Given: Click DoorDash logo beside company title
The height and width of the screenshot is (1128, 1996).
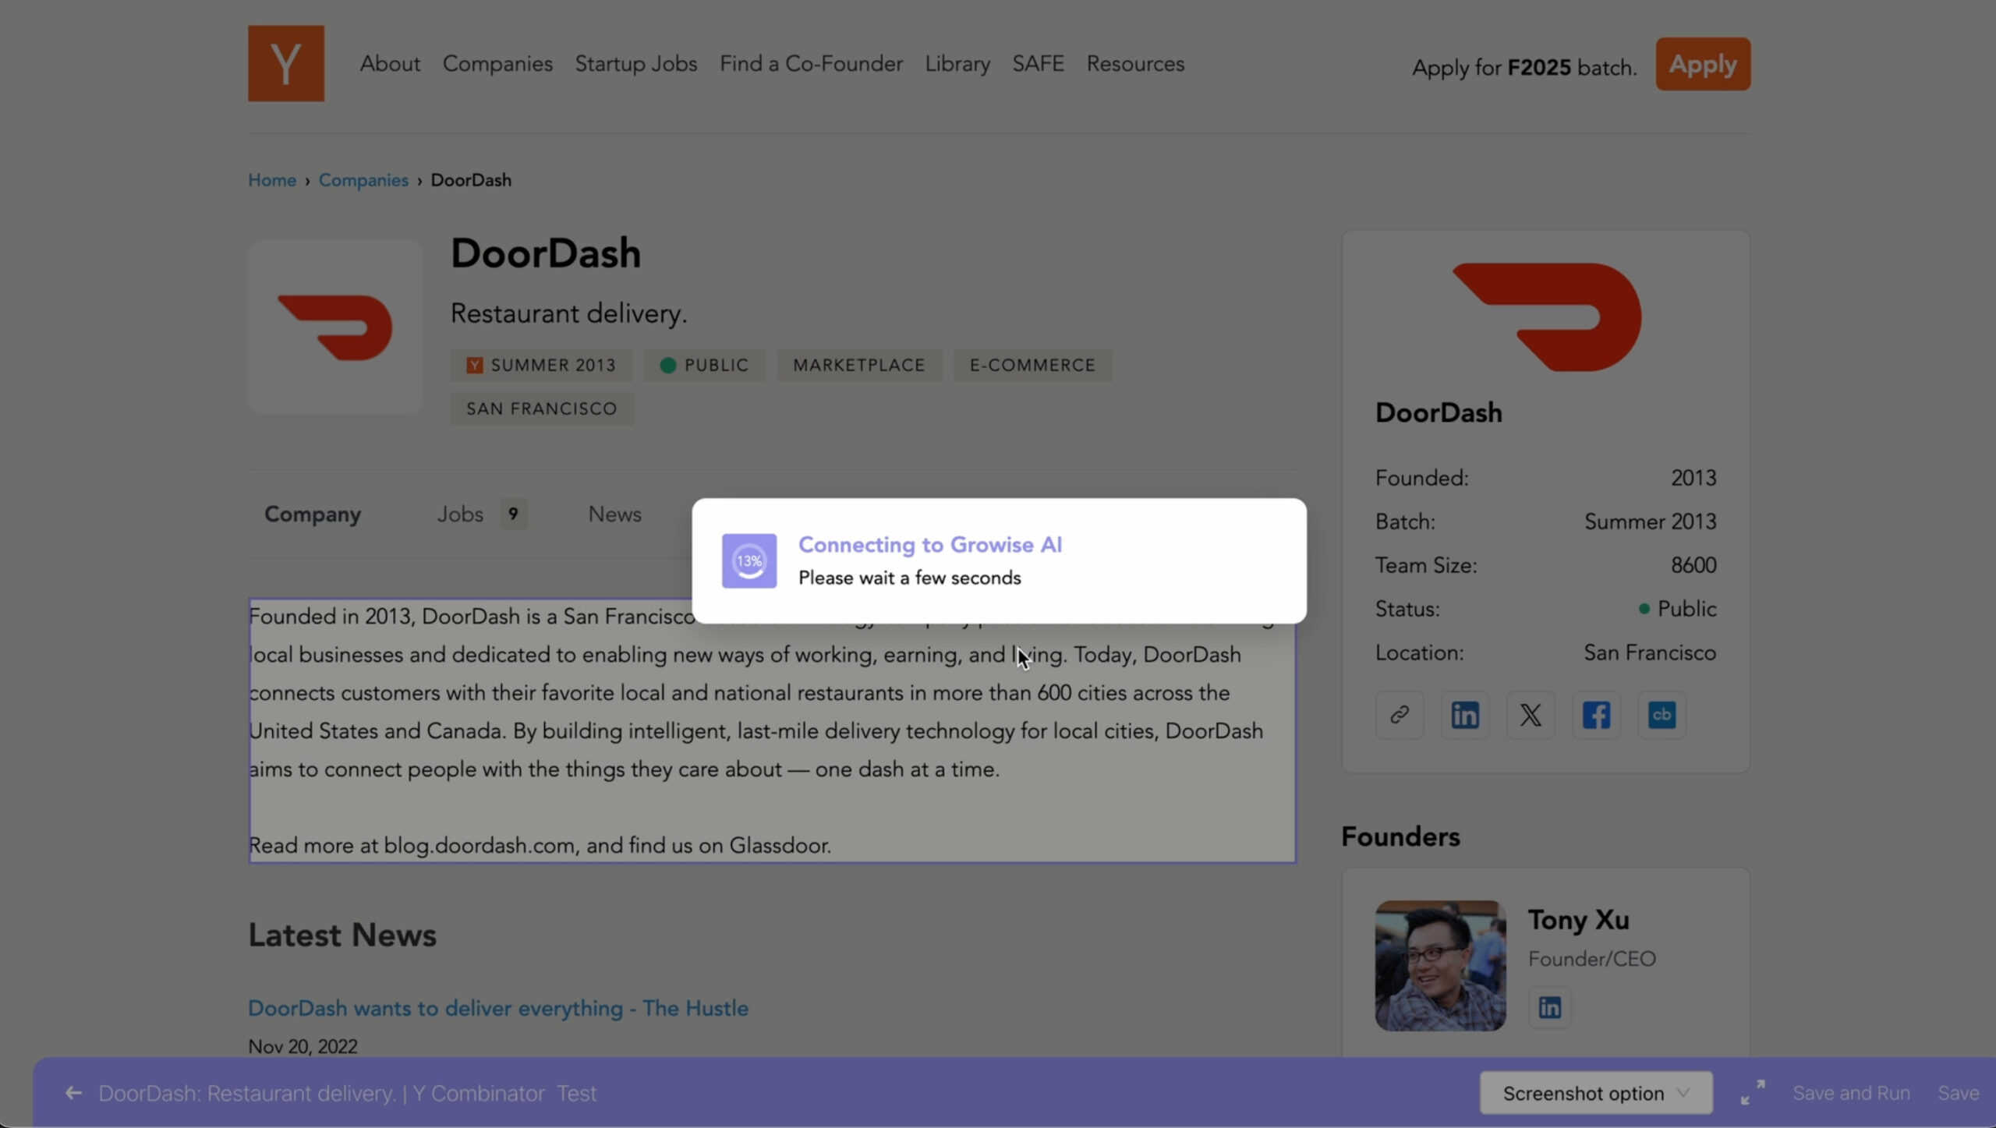Looking at the screenshot, I should [335, 327].
